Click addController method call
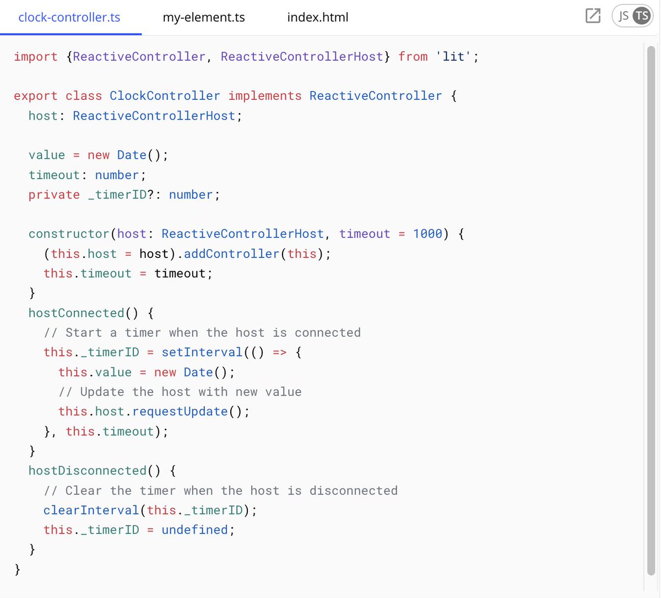Screen dimensions: 661x598 [x=231, y=254]
